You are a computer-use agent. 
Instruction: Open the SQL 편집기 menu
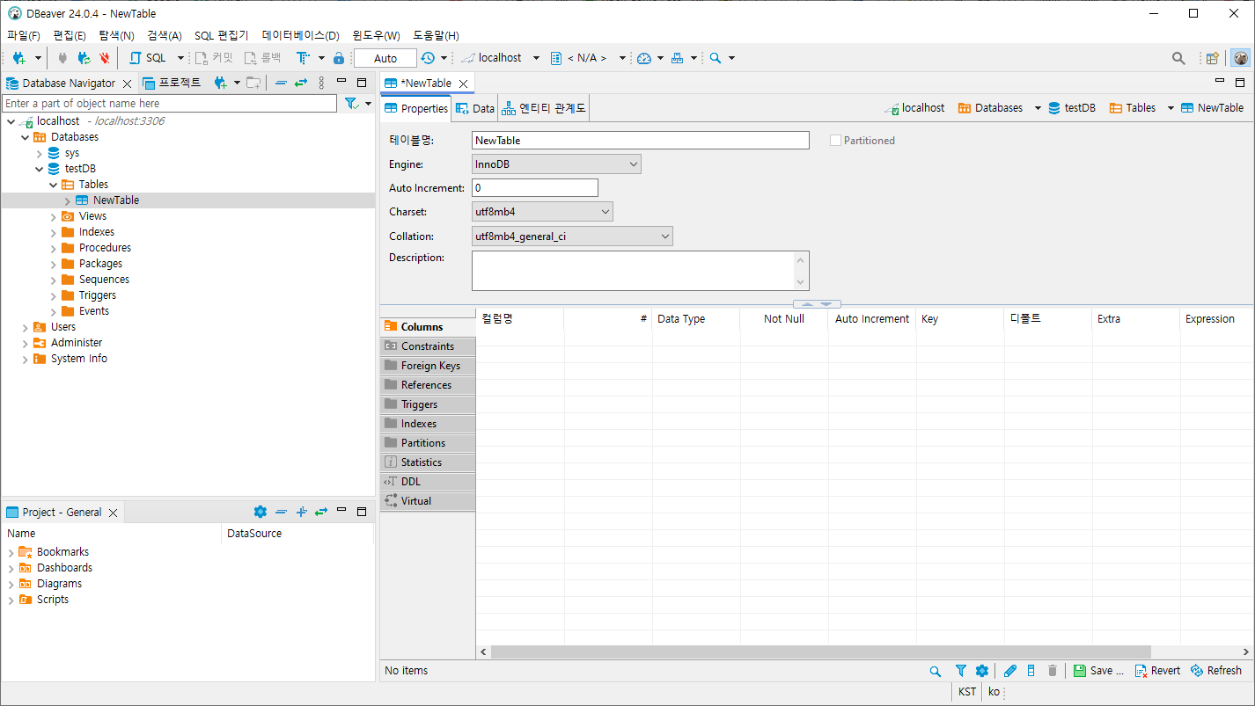pyautogui.click(x=222, y=36)
